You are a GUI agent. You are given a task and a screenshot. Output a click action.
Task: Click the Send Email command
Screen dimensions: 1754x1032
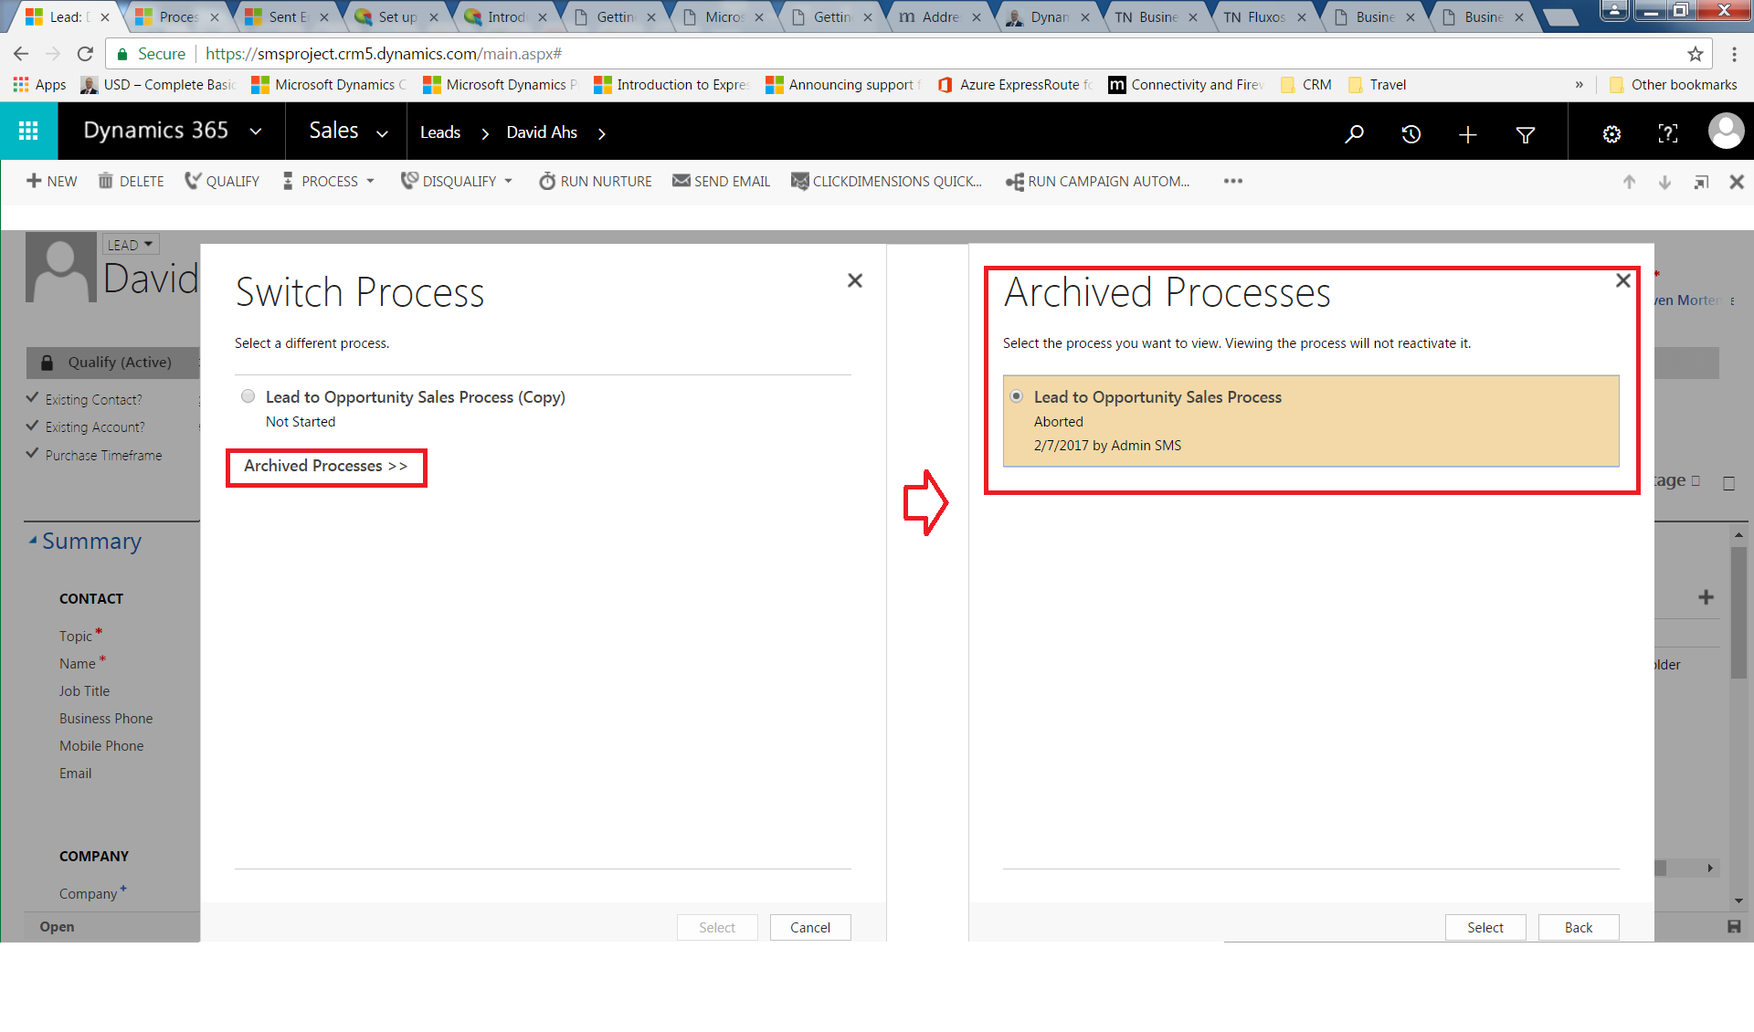point(722,182)
